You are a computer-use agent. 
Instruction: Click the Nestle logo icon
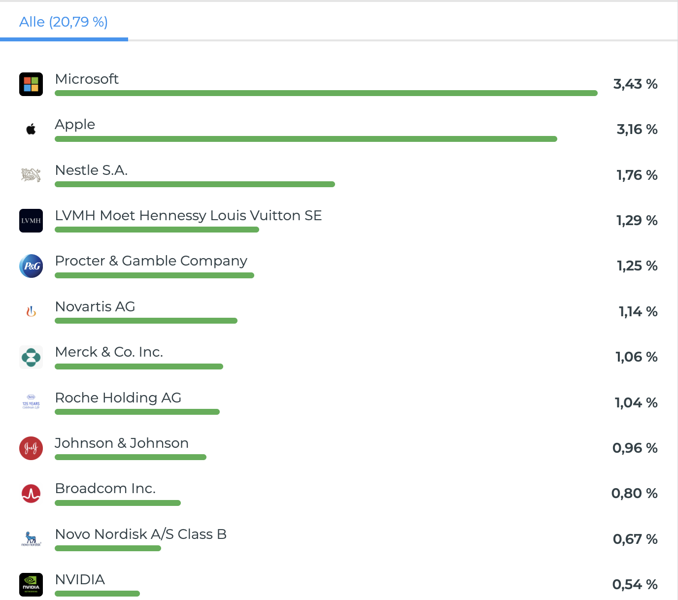(x=31, y=175)
